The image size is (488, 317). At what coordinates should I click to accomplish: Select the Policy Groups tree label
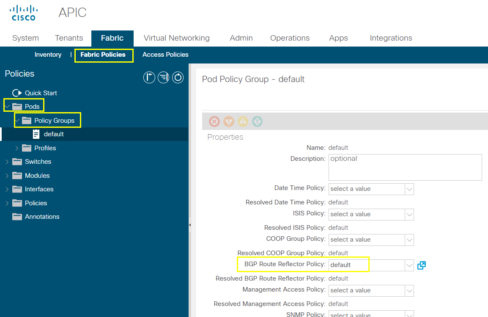pos(55,121)
